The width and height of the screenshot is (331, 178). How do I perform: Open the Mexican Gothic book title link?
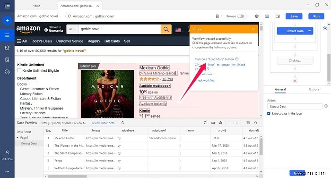(x=155, y=68)
